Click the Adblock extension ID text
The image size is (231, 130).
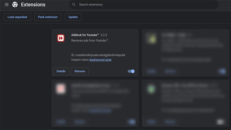coord(98,55)
